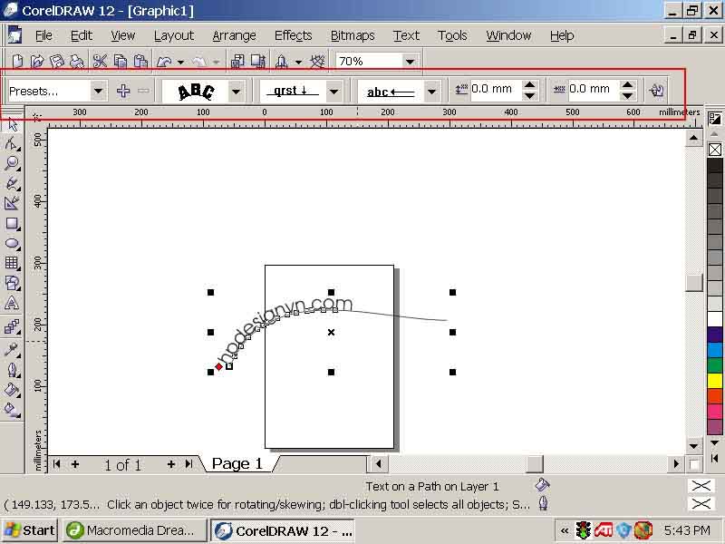This screenshot has width=725, height=544.
Task: Click the distance from path field
Action: (x=496, y=89)
